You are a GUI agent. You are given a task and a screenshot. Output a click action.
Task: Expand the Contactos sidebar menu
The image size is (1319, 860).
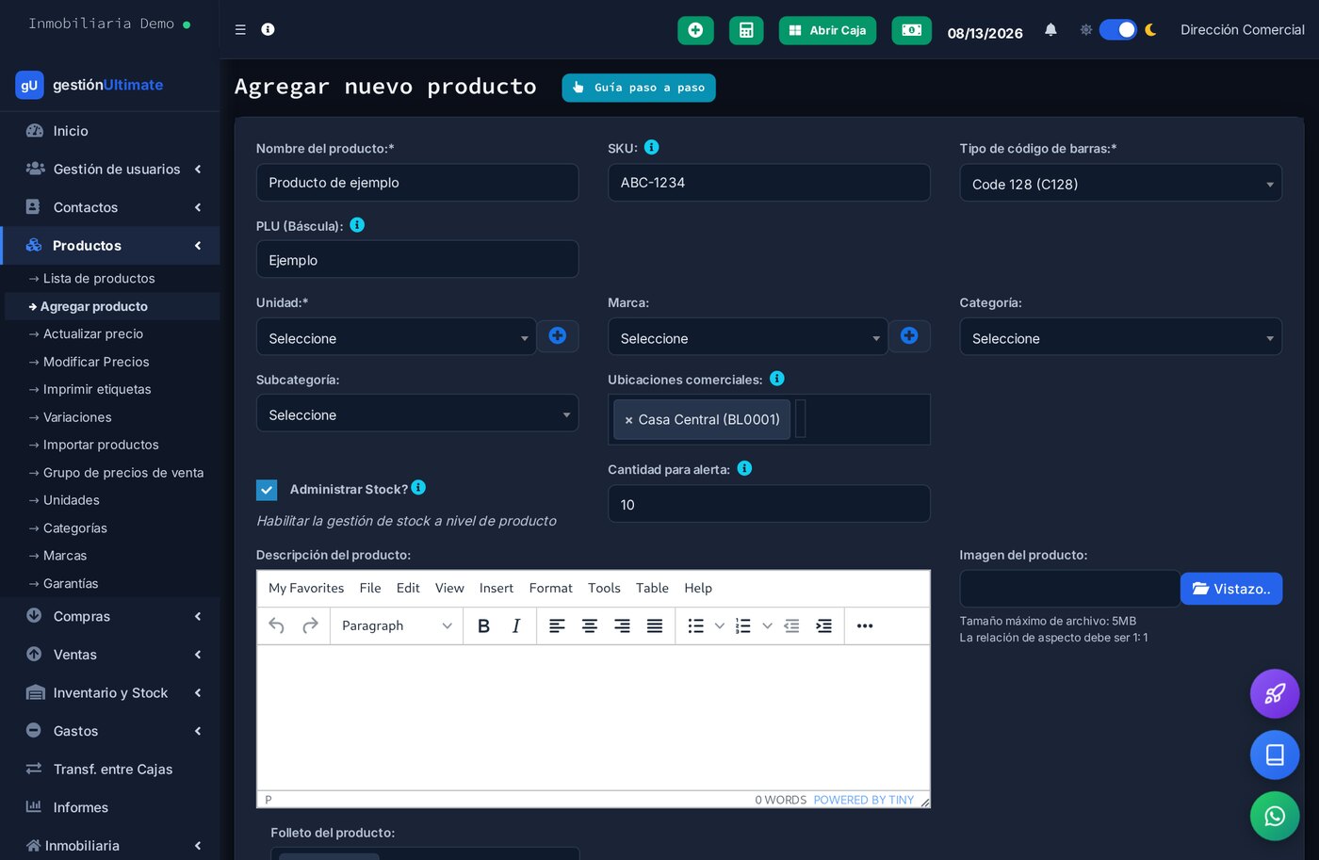pos(110,207)
